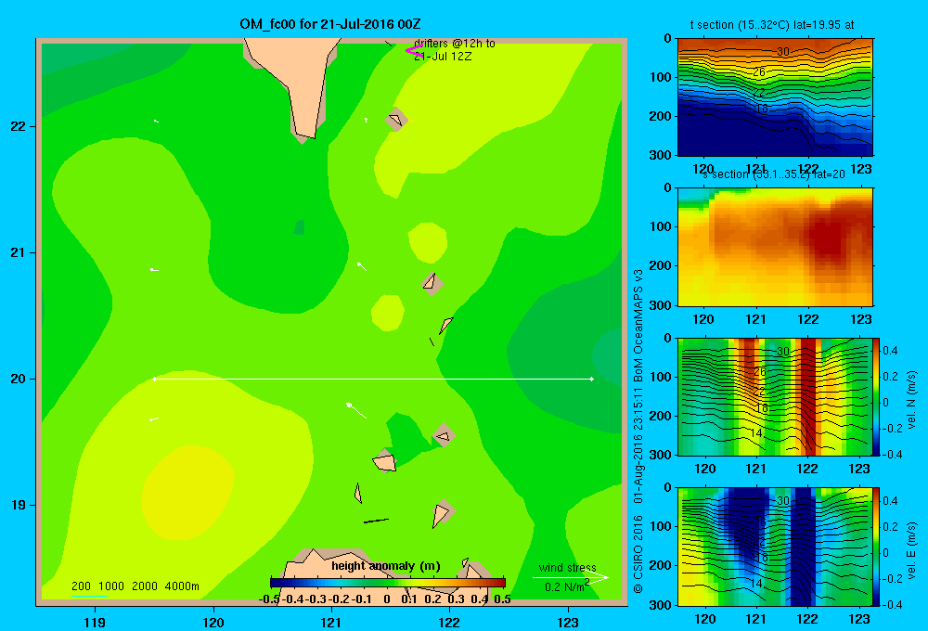The width and height of the screenshot is (928, 631).
Task: Click the "t section (15..32°C) lat=19.95" title
Action: click(772, 25)
